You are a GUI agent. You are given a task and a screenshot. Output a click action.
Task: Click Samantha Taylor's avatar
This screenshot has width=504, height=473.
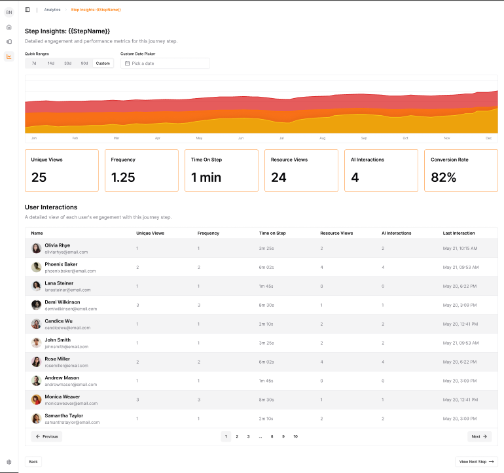(36, 419)
